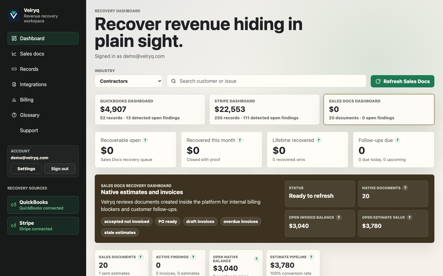Click the 'draft invoices' tag
The image size is (443, 276).
click(x=200, y=221)
